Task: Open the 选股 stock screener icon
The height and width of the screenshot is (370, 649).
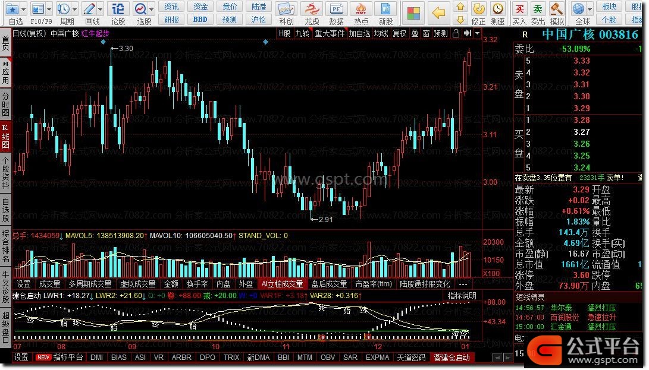Action: 141,9
